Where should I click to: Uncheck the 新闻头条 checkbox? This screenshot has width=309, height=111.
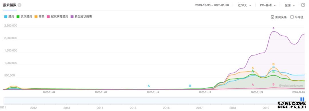[x=273, y=17]
